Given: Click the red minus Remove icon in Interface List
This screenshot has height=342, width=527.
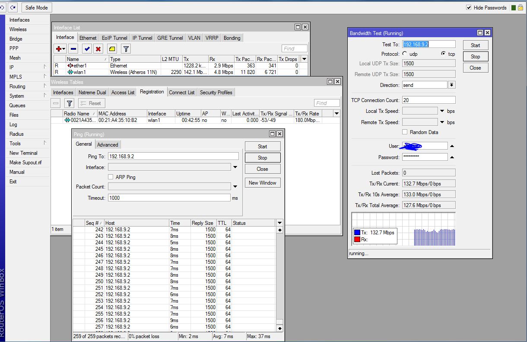Looking at the screenshot, I should pos(73,49).
